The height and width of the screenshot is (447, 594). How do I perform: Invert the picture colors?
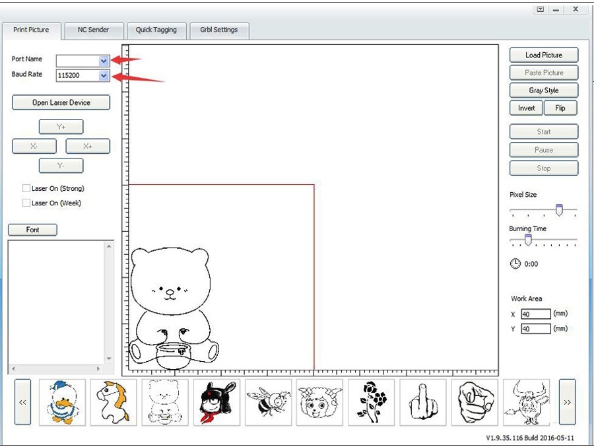[526, 108]
